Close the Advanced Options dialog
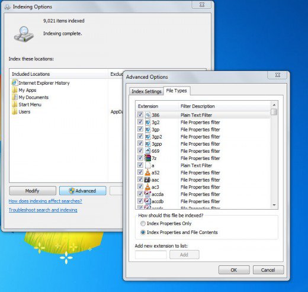The height and width of the screenshot is (292, 308). click(x=277, y=75)
